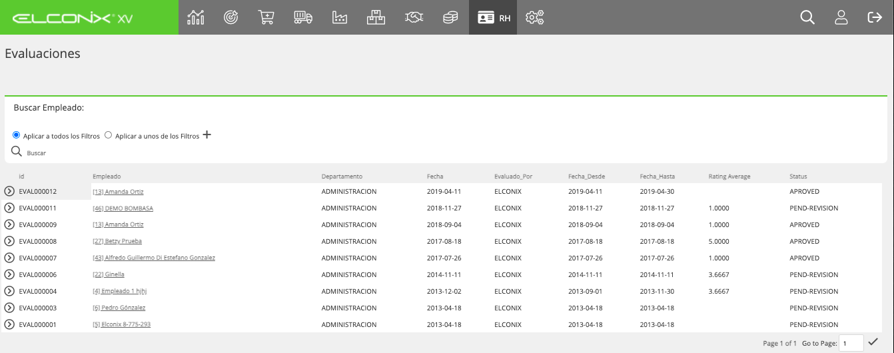Open employee link [5] Elconix 8-775-293
Screen dimensions: 894x353
point(121,325)
